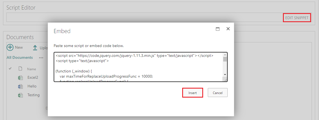319x120 pixels.
Task: Toggle the select-all checkmark in header
Action: (x=10, y=69)
